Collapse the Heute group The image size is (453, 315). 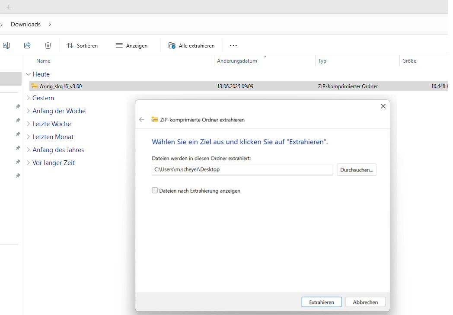click(x=29, y=74)
